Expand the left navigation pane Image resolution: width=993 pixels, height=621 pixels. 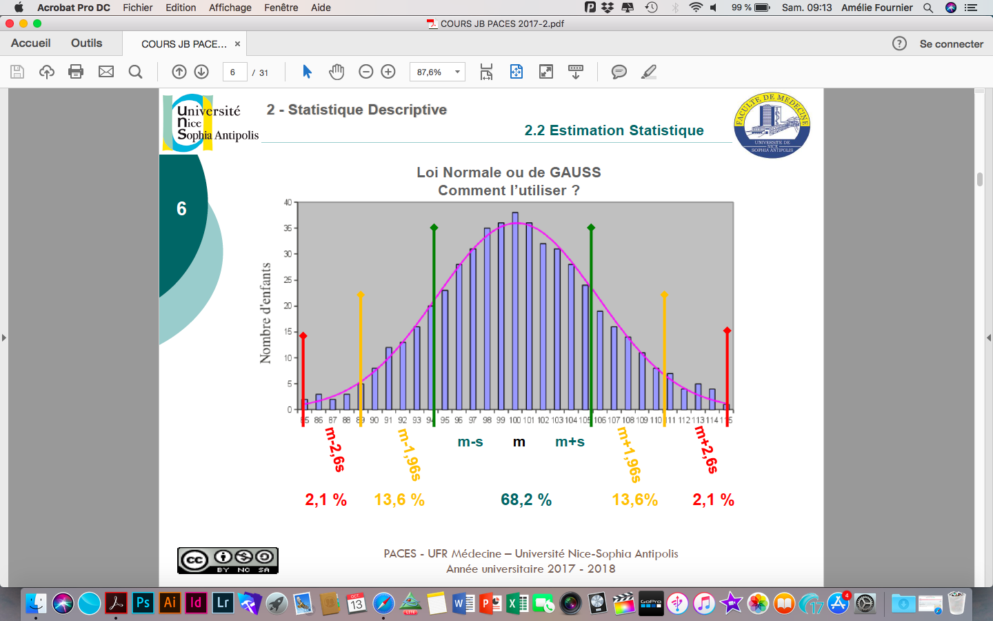tap(4, 338)
